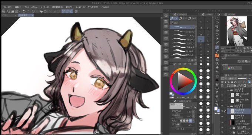The width and height of the screenshot is (252, 135).
Task: Click the CLIP STUDIO launcher icon in toolbar
Action: pos(3,11)
